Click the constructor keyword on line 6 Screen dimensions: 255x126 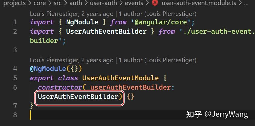(x=60, y=88)
